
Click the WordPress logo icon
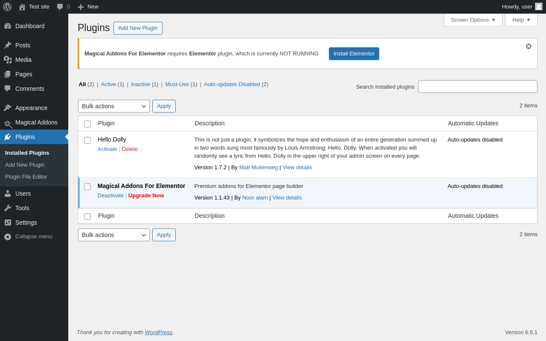coord(7,7)
